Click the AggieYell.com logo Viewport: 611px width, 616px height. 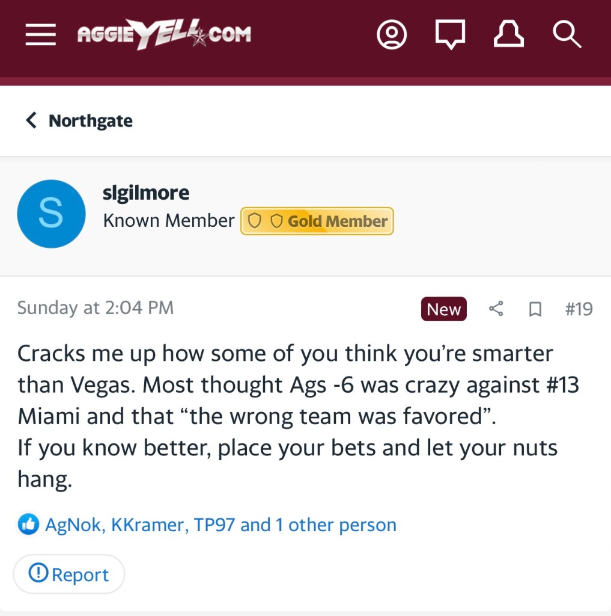click(164, 35)
